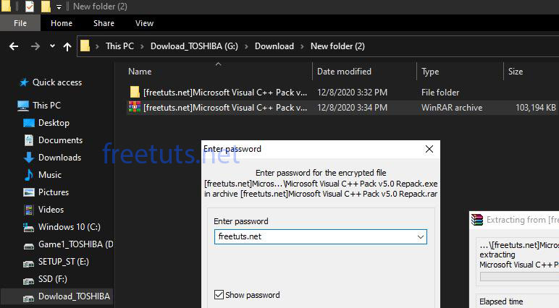
Task: Open the Home ribbon tab
Action: pos(62,23)
